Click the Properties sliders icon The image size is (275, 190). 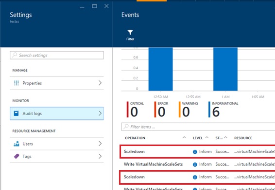coord(17,83)
